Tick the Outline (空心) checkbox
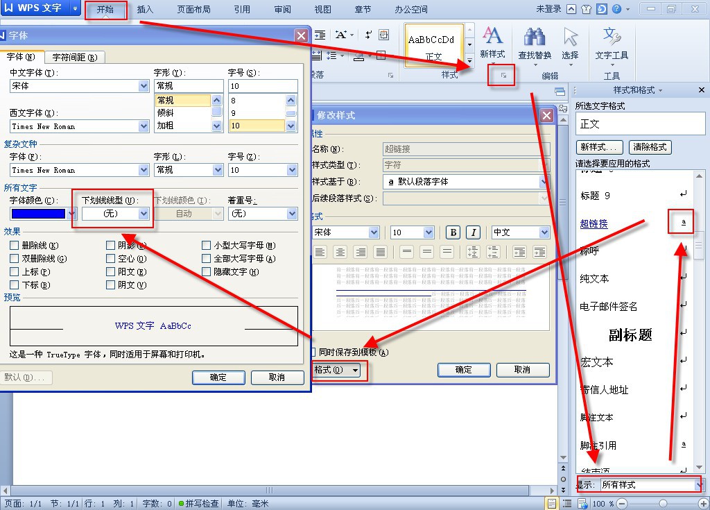 click(x=110, y=258)
